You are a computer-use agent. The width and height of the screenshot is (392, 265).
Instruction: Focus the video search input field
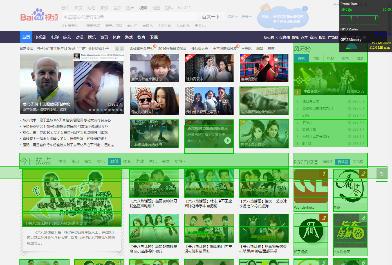[129, 17]
